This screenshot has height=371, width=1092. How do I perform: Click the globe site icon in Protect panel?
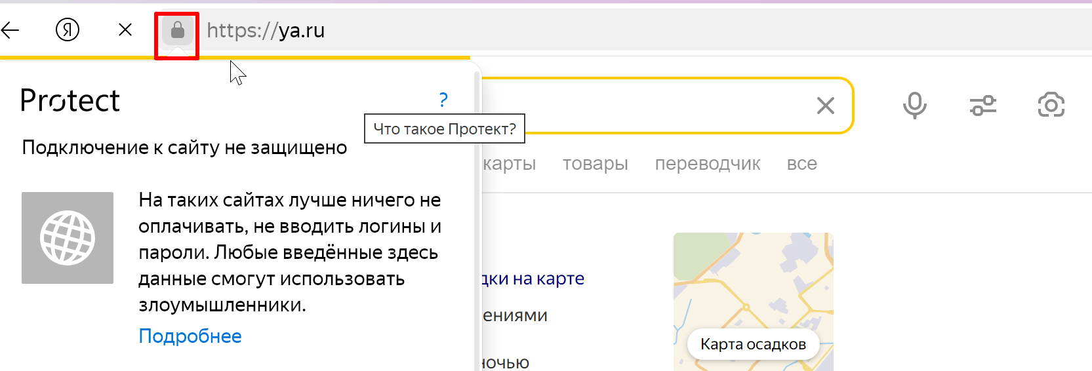coord(68,238)
